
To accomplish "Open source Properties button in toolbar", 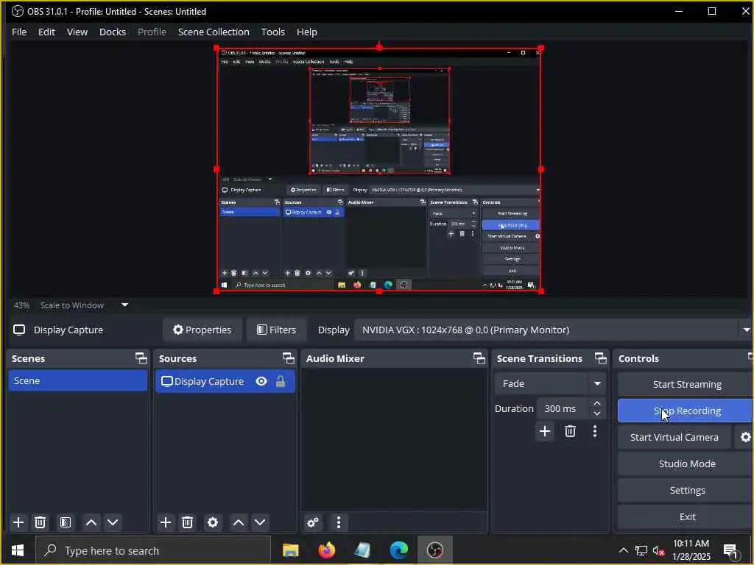I will tap(202, 330).
